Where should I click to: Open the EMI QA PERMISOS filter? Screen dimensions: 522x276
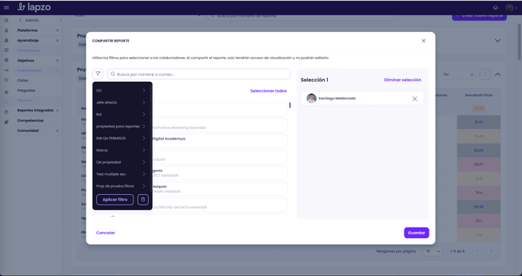(x=122, y=138)
